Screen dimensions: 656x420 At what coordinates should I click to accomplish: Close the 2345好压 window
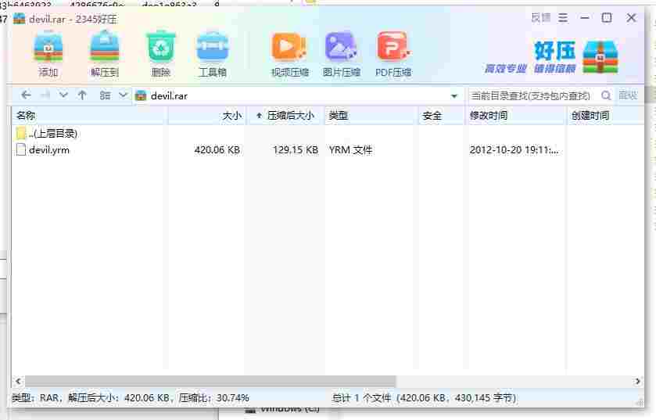(631, 17)
